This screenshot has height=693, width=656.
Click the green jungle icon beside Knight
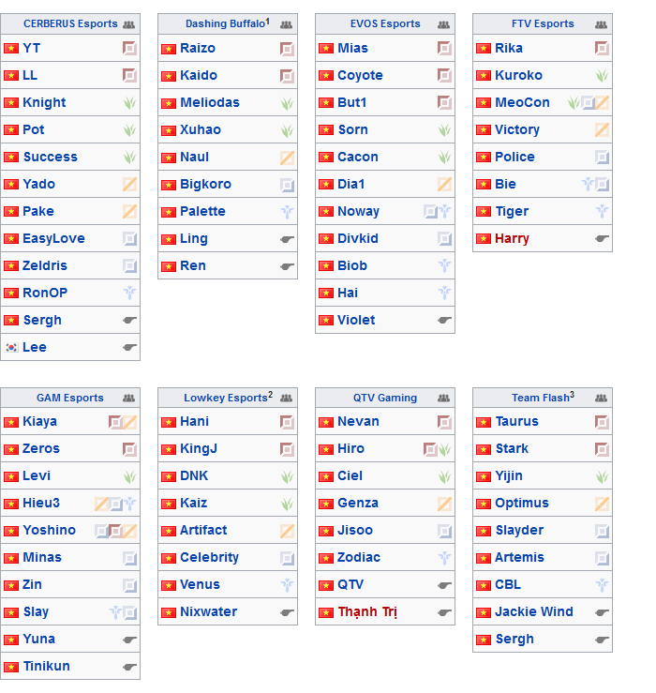click(129, 103)
